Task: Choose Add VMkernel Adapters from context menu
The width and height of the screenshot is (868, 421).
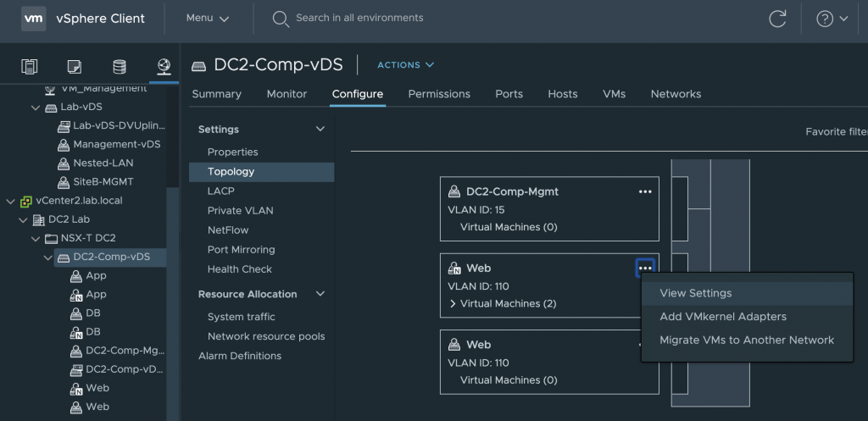Action: coord(747,317)
